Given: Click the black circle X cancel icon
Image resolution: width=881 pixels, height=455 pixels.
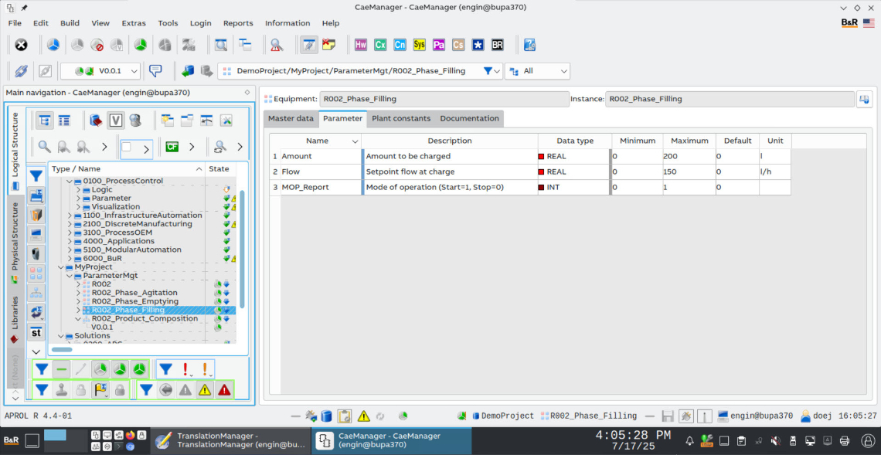Looking at the screenshot, I should [x=22, y=45].
